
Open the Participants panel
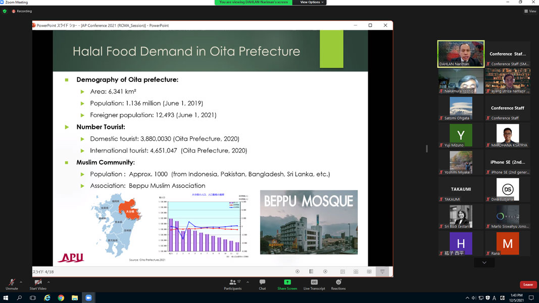click(232, 284)
